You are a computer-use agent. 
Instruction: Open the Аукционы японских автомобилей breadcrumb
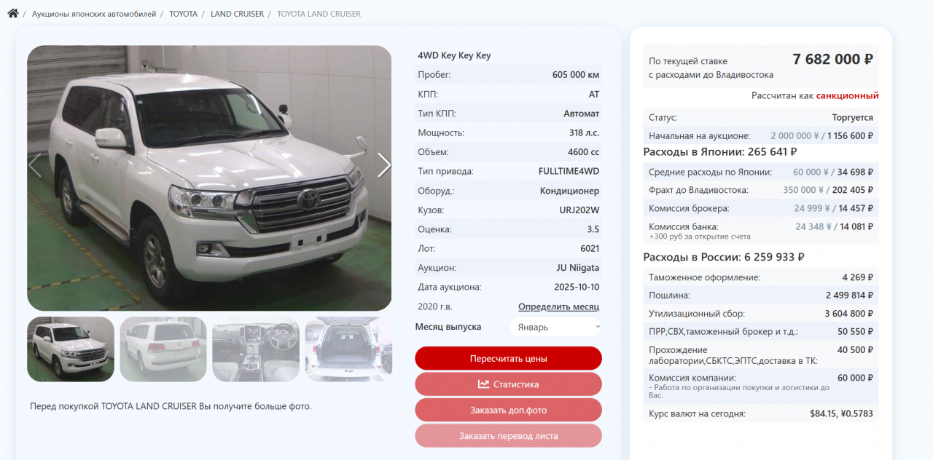93,14
